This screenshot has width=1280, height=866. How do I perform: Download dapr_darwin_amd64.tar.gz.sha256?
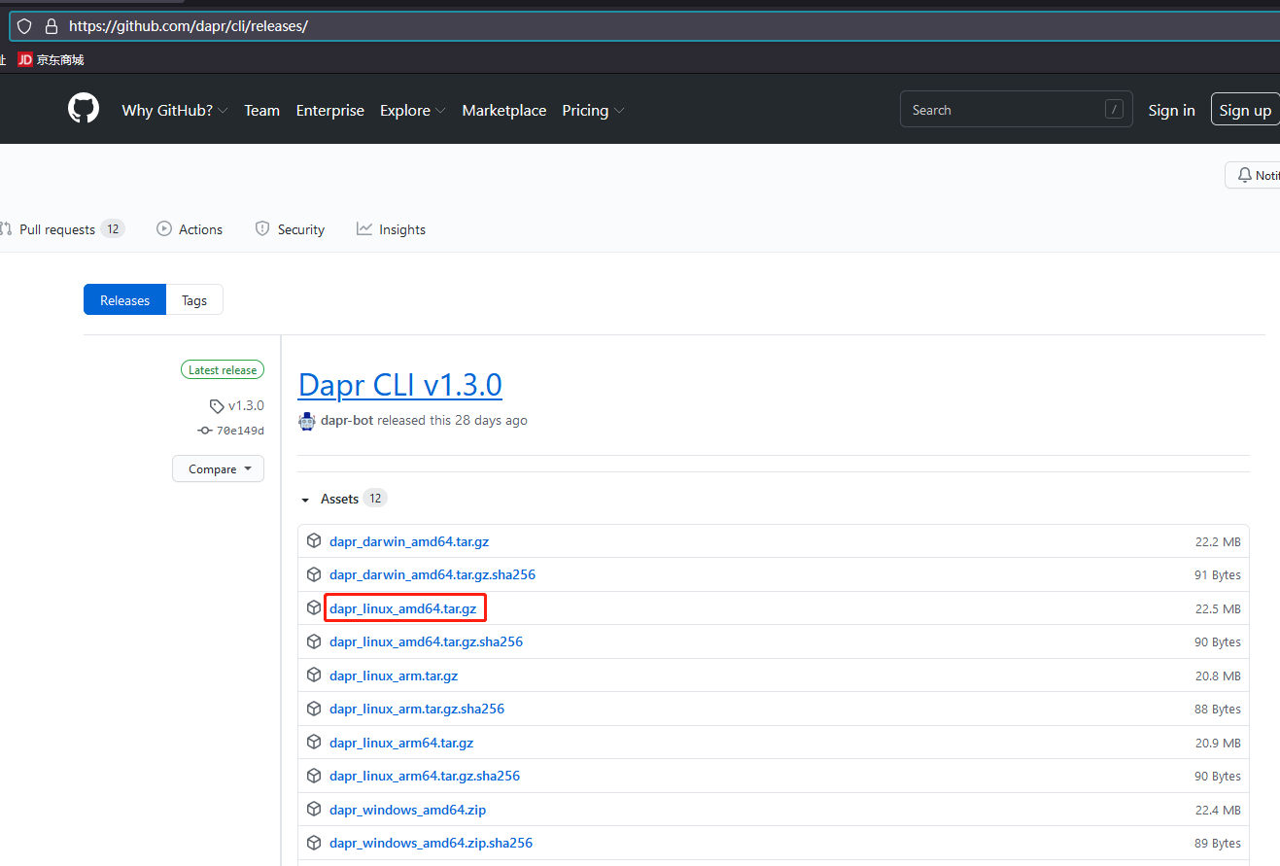pyautogui.click(x=432, y=574)
